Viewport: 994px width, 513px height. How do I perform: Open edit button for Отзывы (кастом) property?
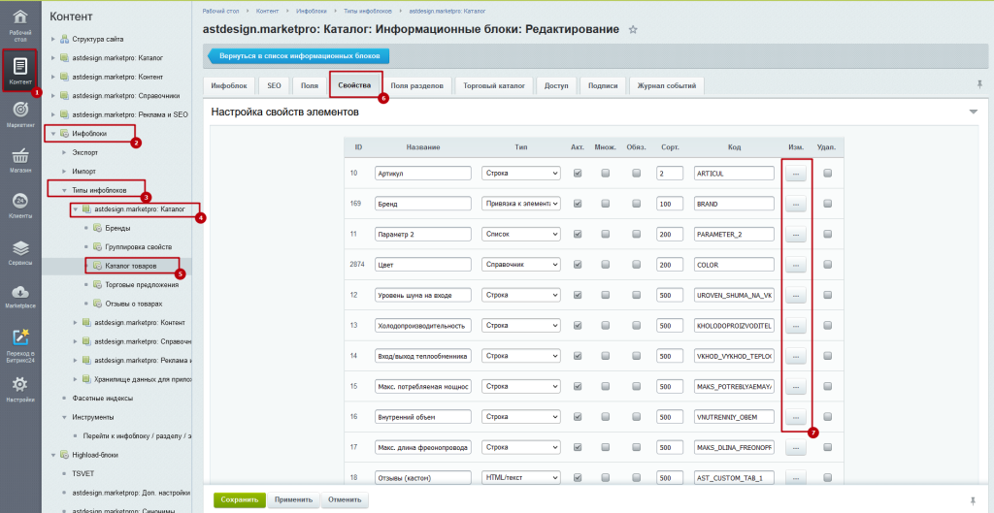[796, 477]
